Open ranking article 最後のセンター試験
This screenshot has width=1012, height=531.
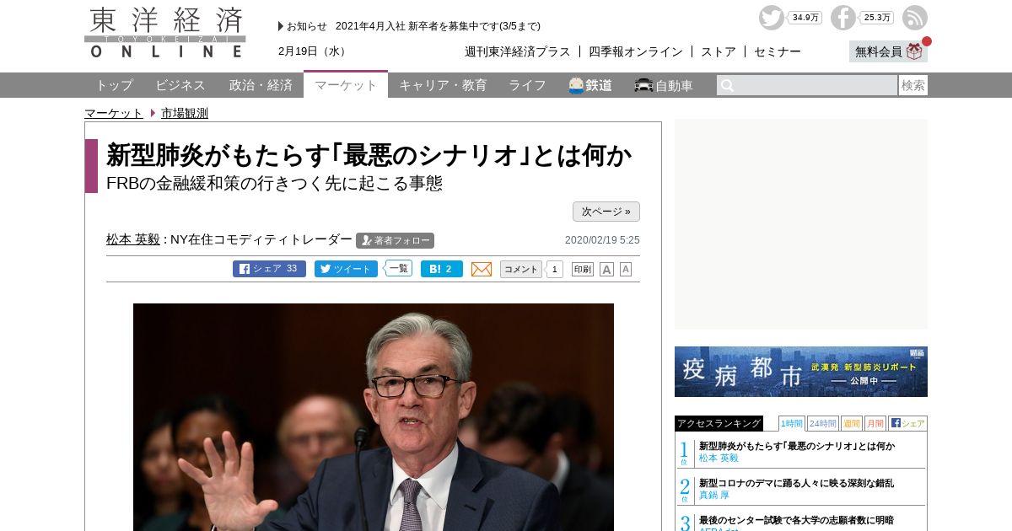(x=797, y=520)
